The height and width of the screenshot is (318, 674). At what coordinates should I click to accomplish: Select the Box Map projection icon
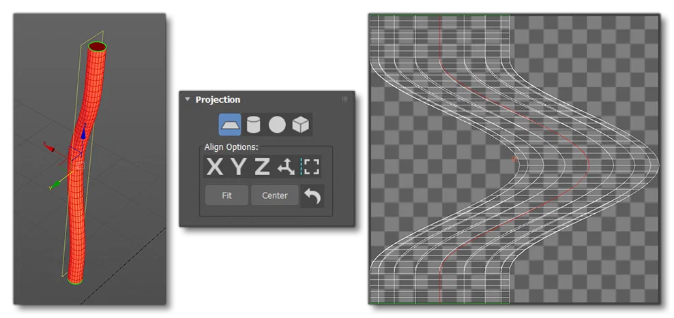click(300, 125)
